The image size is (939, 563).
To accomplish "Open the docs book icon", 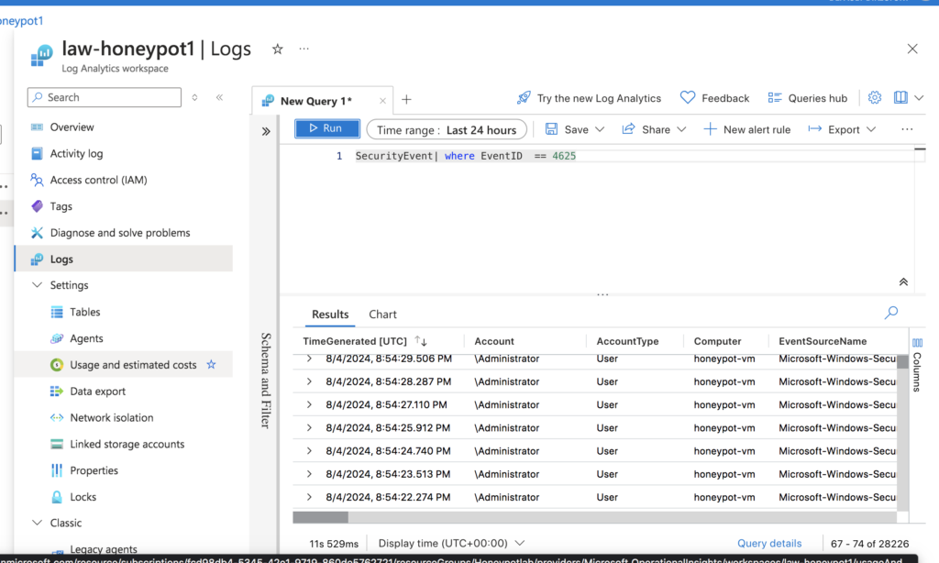I will point(900,97).
